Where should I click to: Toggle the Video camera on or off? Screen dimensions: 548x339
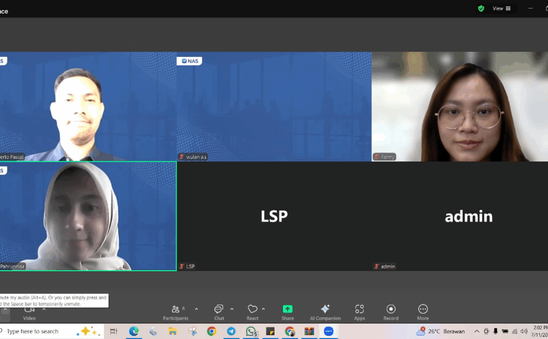click(x=30, y=312)
